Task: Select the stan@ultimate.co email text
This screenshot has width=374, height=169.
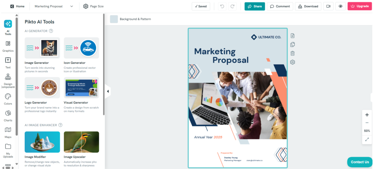Action: 255,161
